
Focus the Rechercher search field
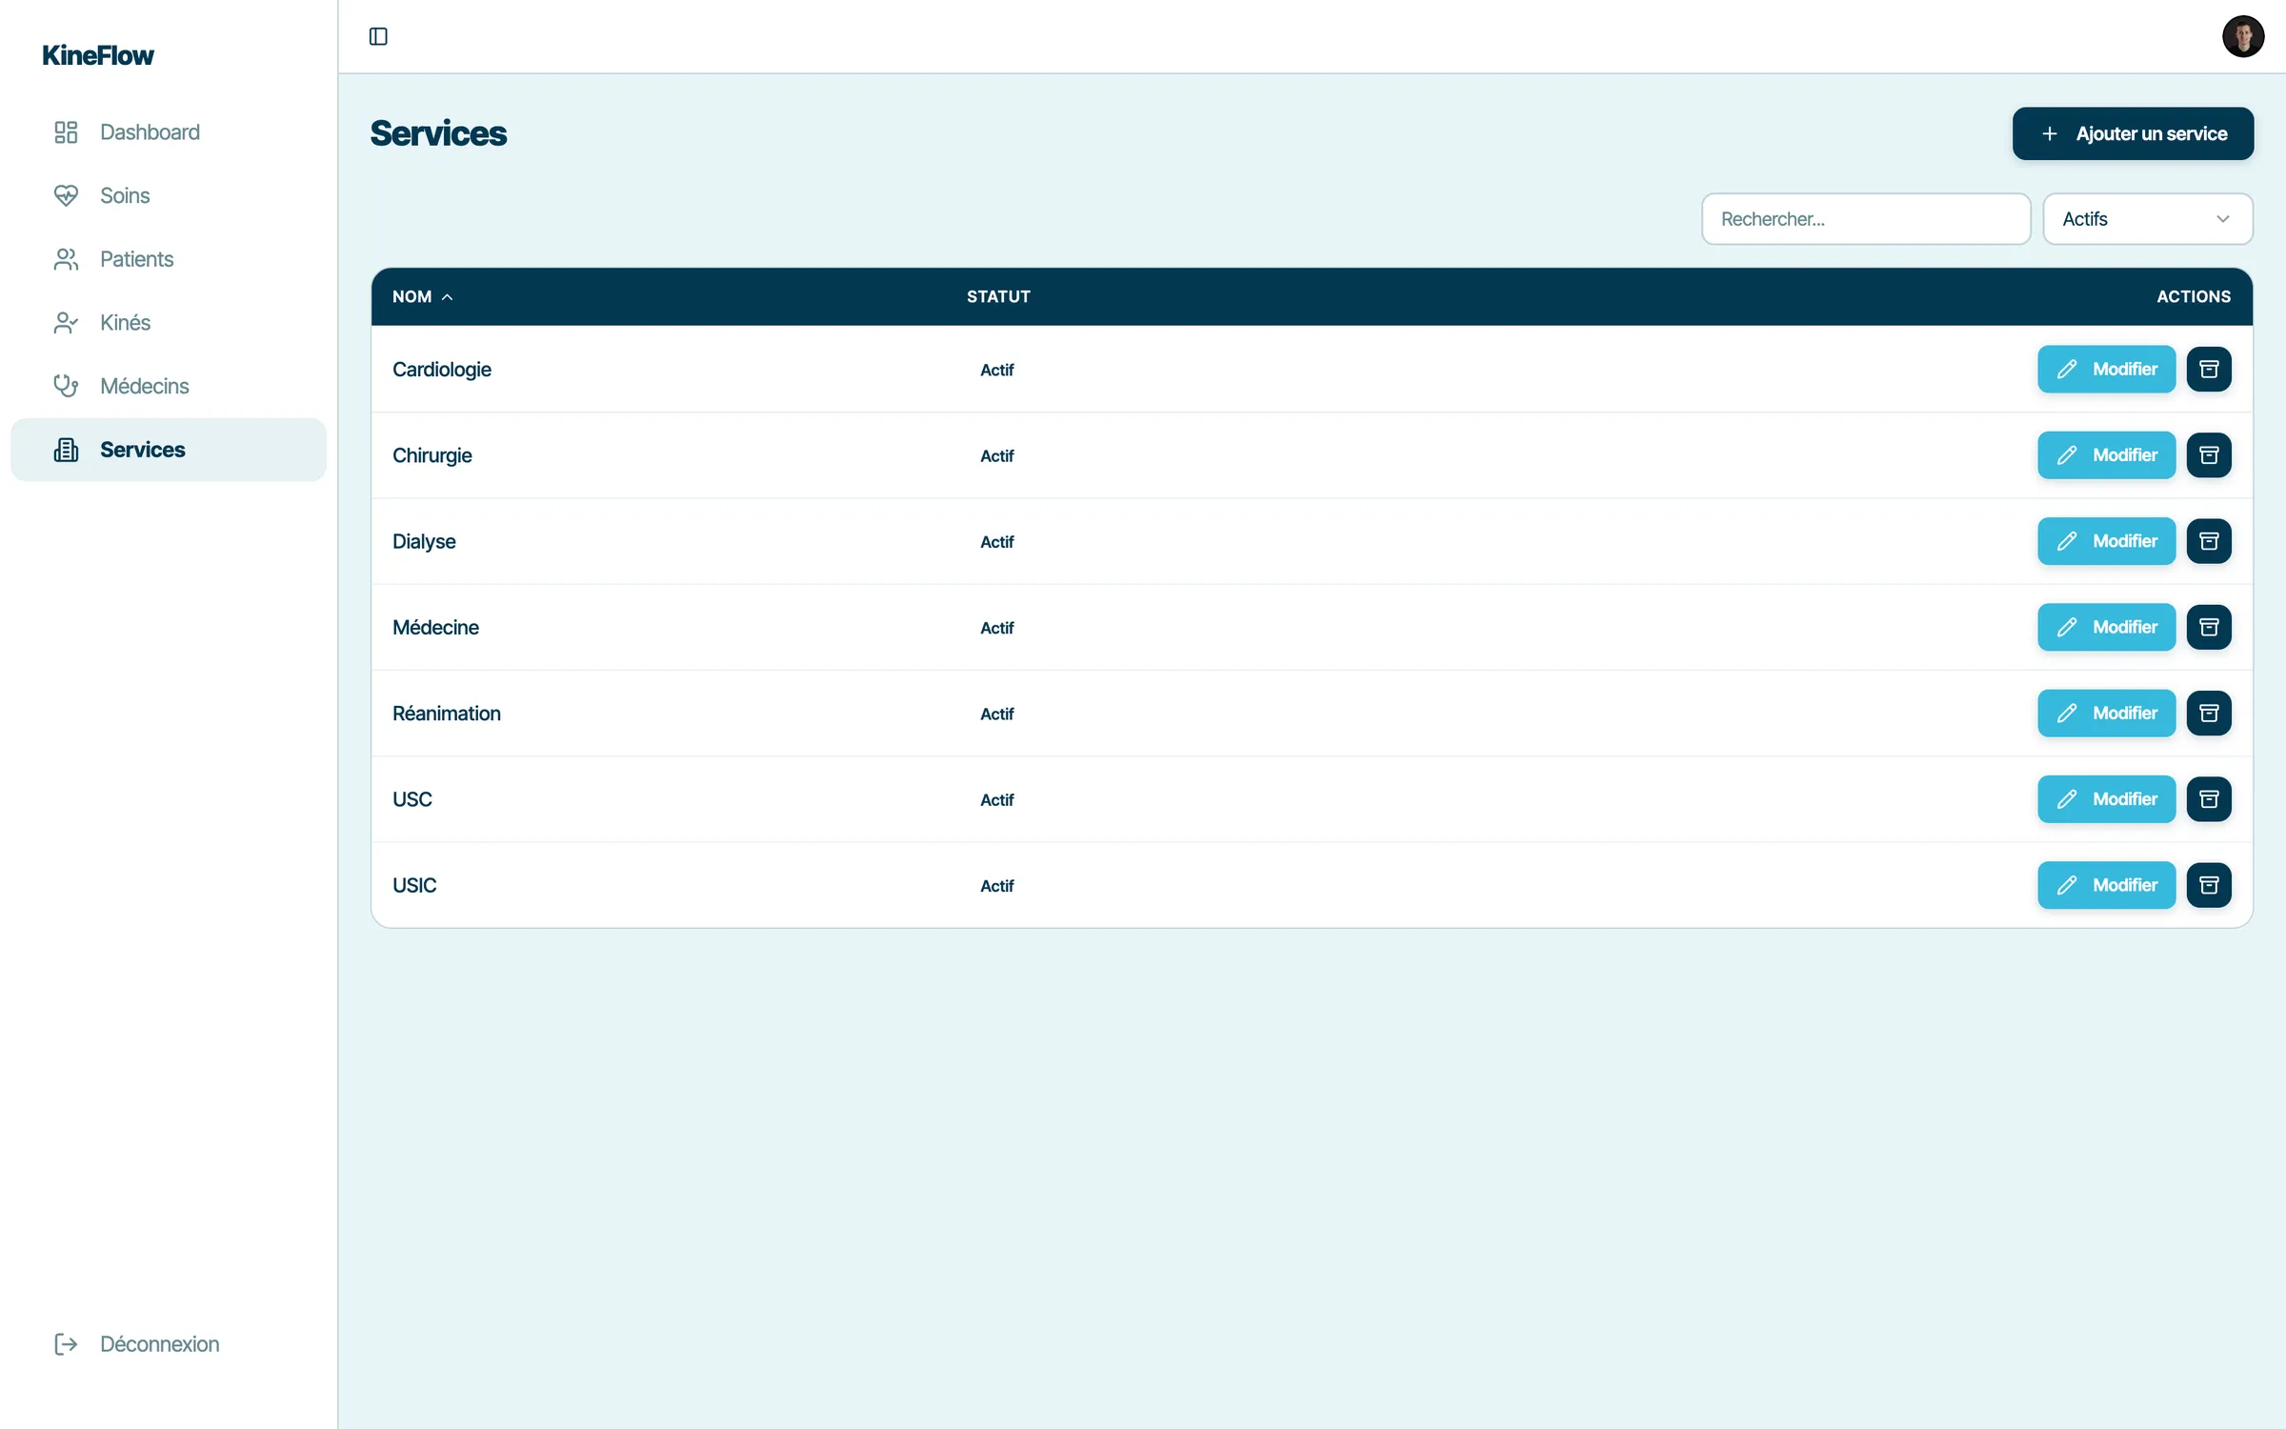click(x=1865, y=219)
